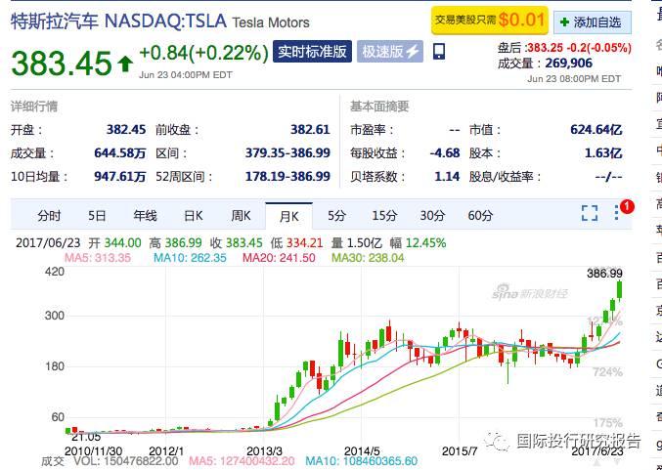Click the latest green candlestick near 386.99
Image resolution: width=662 pixels, height=470 pixels.
click(619, 290)
